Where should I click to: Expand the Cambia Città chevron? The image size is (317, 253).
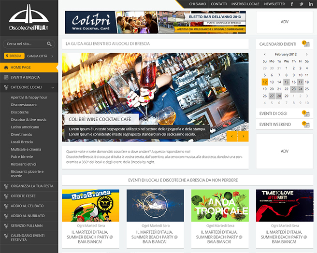(x=52, y=56)
